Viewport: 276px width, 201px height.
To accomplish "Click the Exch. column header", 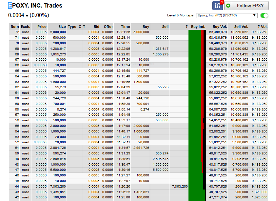I will click(x=26, y=27).
